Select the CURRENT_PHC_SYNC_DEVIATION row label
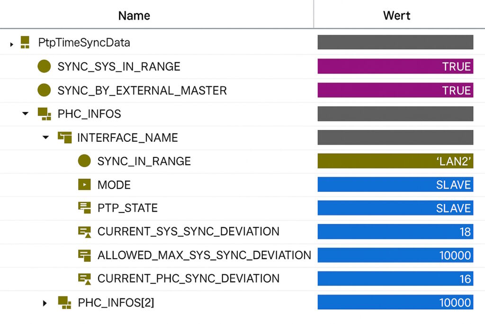The image size is (485, 324). tap(188, 278)
